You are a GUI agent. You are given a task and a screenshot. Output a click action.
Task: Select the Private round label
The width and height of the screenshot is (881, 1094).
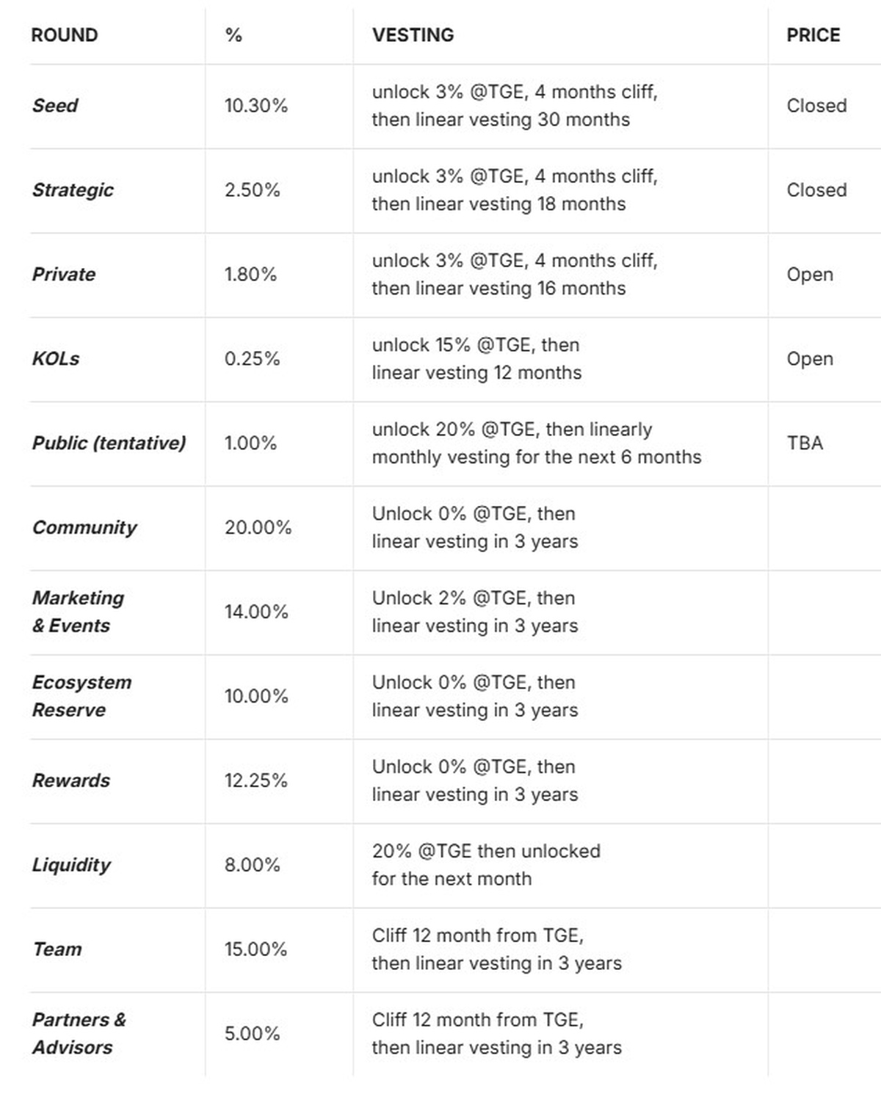pos(64,275)
